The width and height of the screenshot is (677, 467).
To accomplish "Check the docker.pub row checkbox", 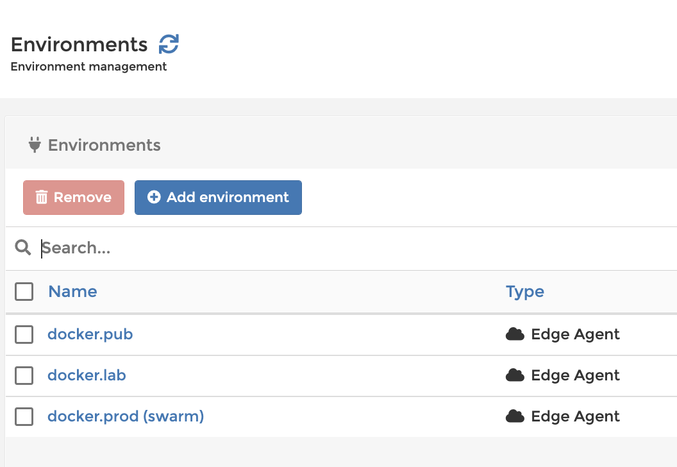I will 24,334.
